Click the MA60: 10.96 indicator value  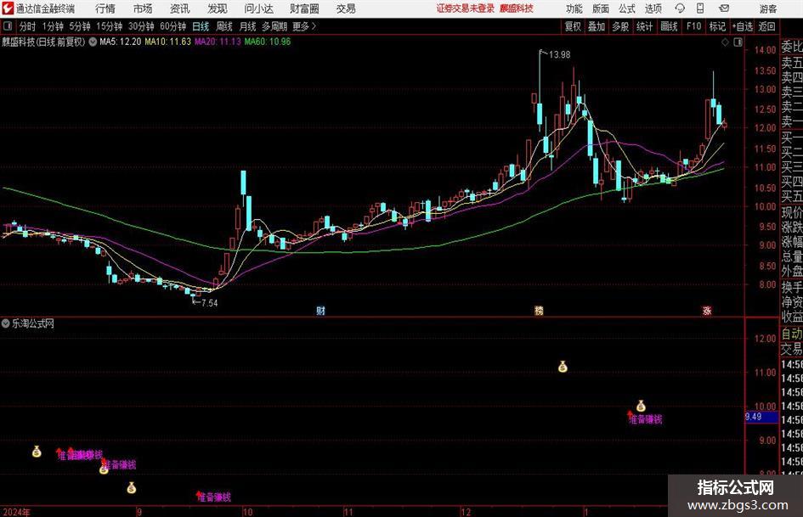268,42
